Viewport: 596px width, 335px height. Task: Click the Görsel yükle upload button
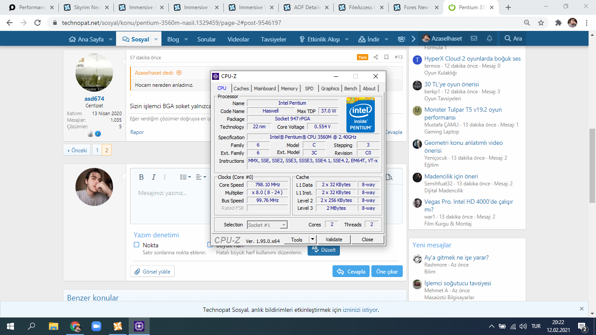coord(152,271)
